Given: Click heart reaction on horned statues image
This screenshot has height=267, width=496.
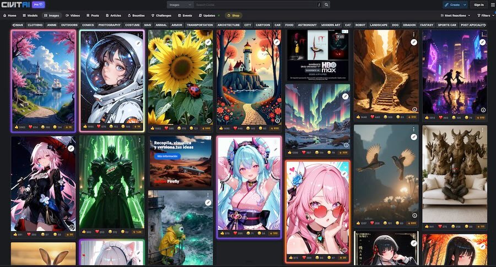Looking at the screenshot, I should [x=444, y=226].
